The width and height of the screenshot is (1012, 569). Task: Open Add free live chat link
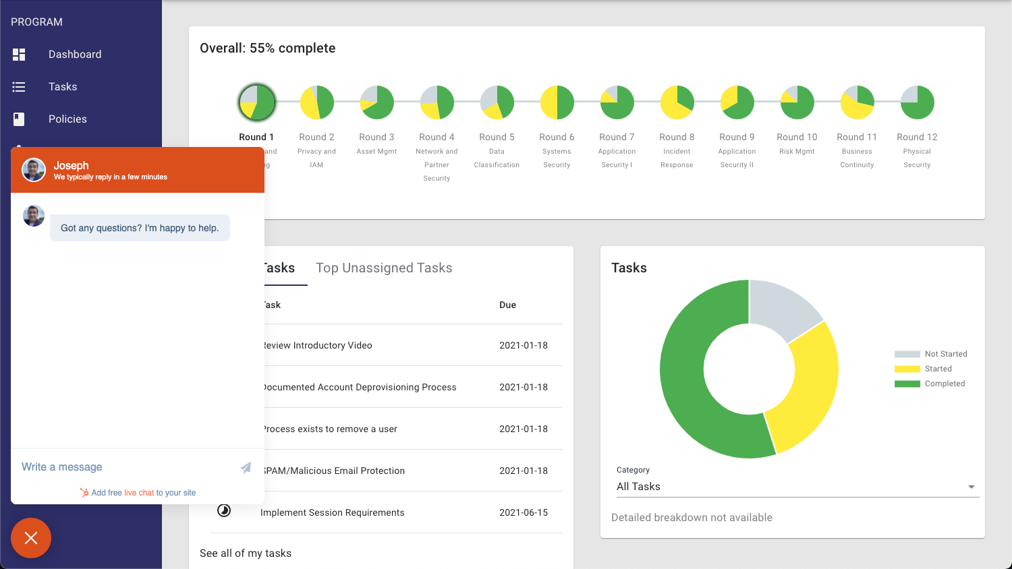tap(138, 493)
